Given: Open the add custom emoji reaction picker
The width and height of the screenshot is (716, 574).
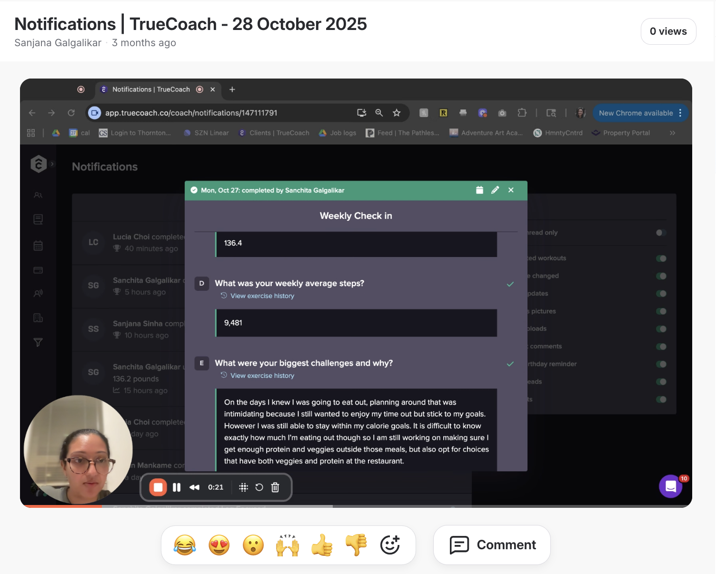Looking at the screenshot, I should [390, 545].
